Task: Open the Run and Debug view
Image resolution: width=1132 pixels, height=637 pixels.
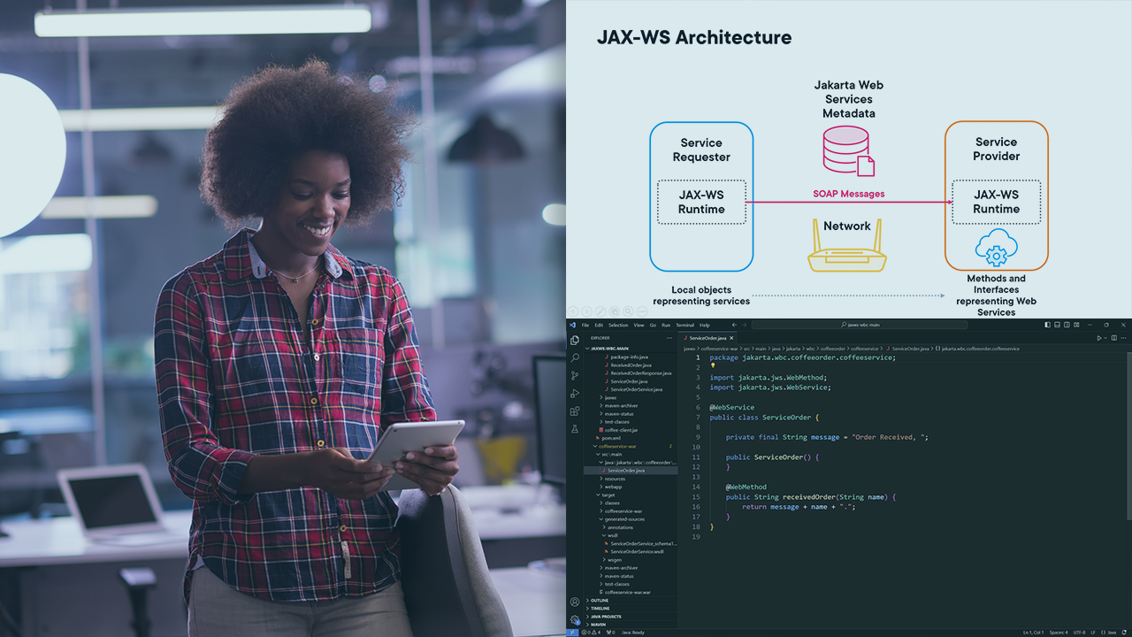Action: 576,390
